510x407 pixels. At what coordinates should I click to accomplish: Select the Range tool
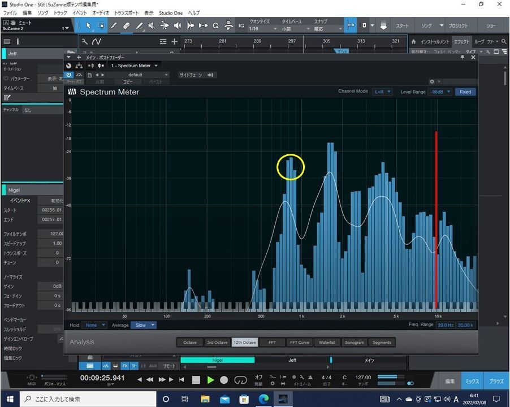[101, 25]
